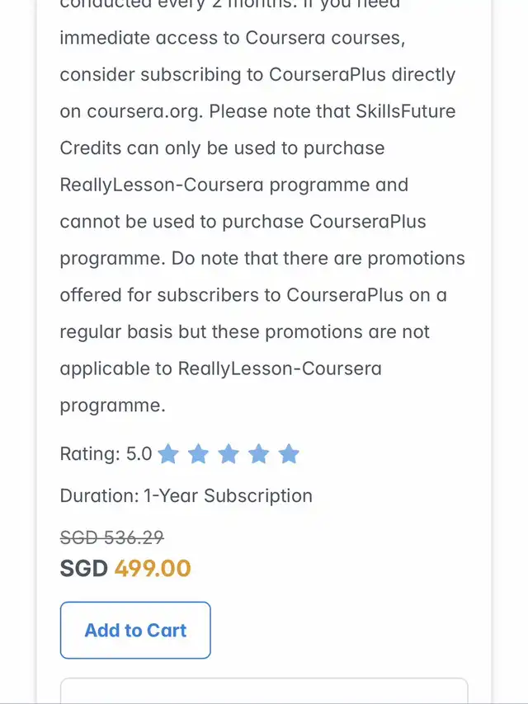The width and height of the screenshot is (528, 704).
Task: Click the bold SGD currency label
Action: click(84, 568)
